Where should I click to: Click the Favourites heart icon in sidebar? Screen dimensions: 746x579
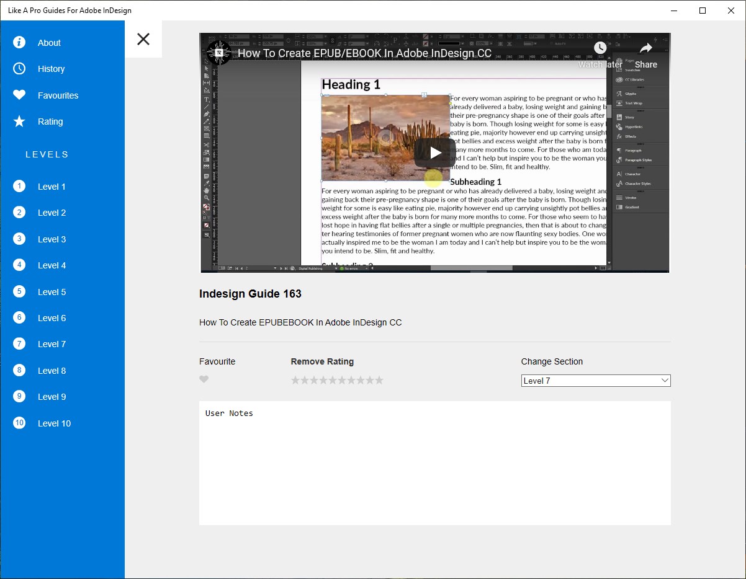(x=19, y=95)
